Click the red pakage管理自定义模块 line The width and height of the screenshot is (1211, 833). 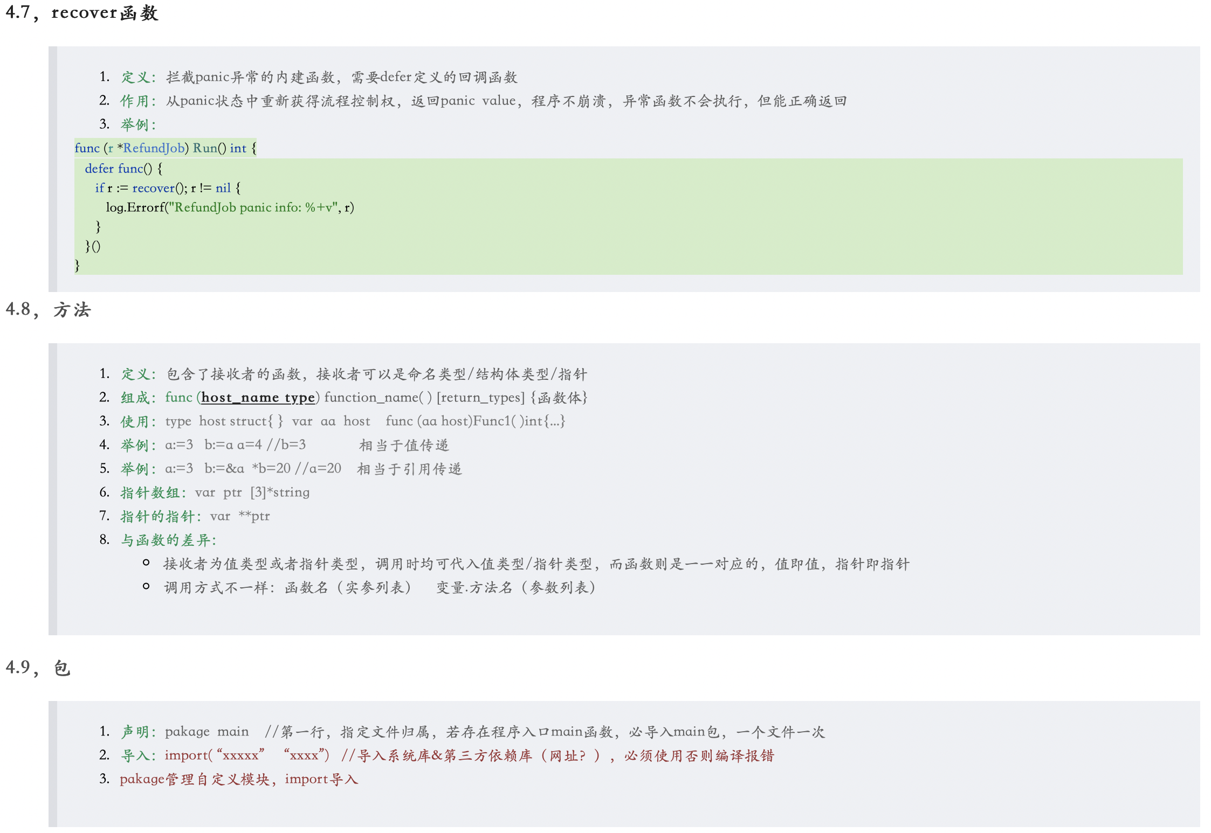click(x=238, y=779)
